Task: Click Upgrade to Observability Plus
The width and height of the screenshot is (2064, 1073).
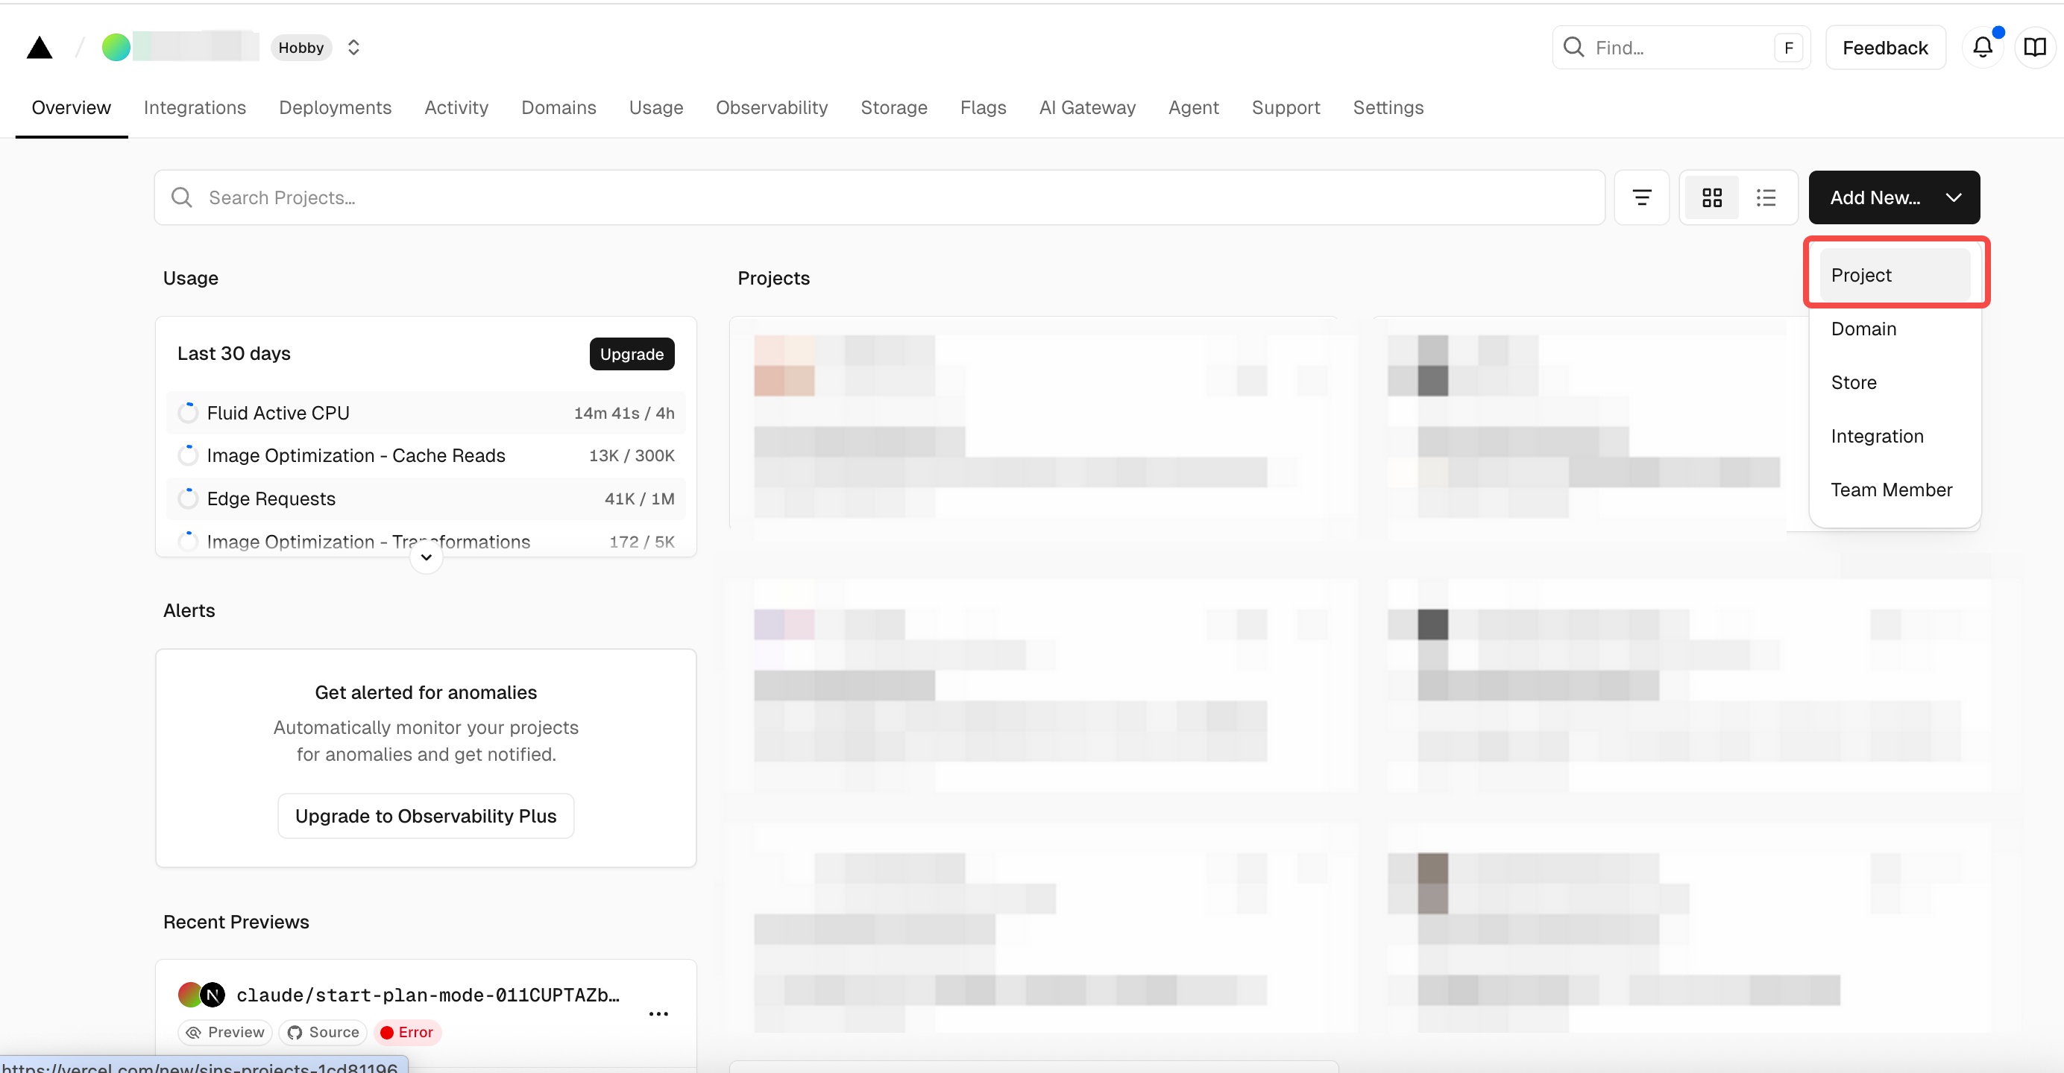Action: pyautogui.click(x=426, y=815)
